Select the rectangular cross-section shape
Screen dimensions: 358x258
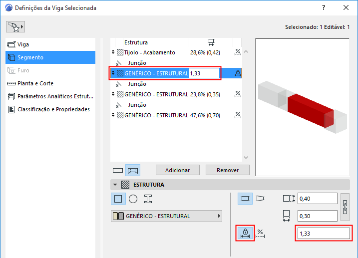[118, 199]
